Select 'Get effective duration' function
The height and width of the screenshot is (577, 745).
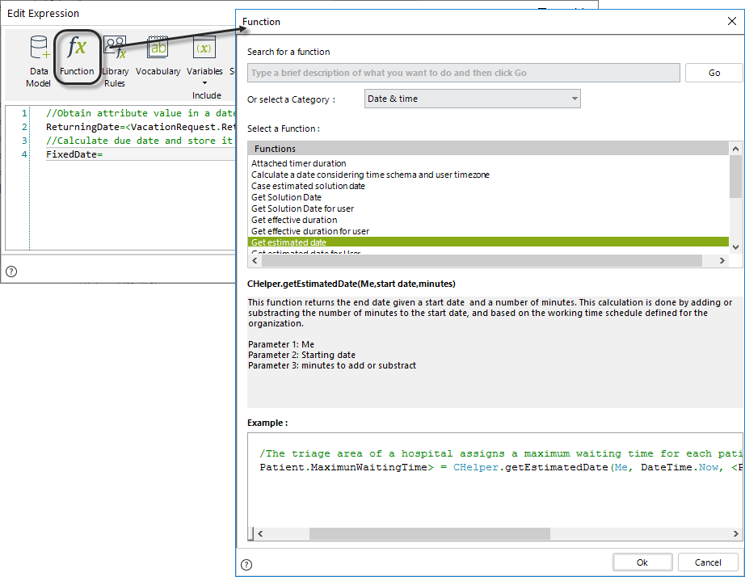point(294,220)
